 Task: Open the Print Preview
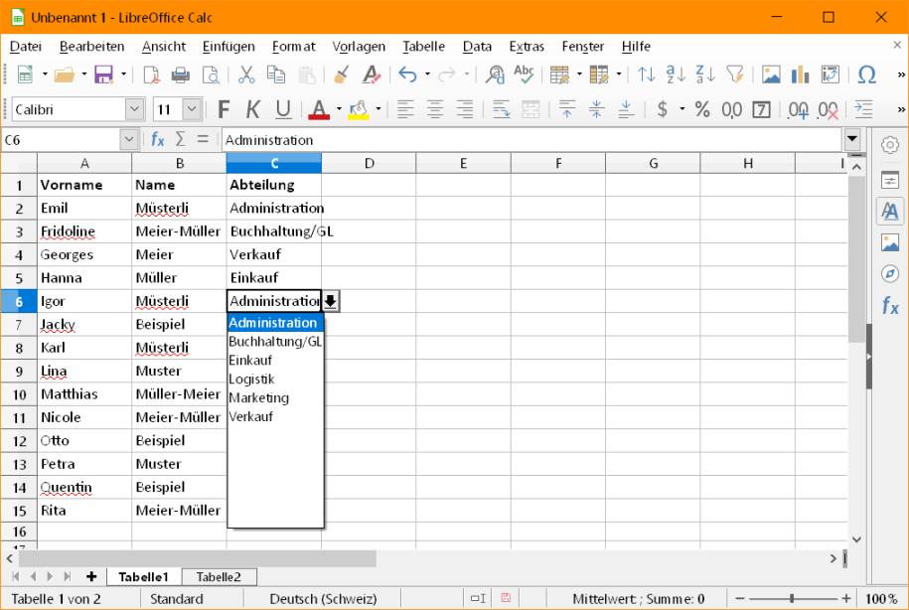(x=210, y=75)
